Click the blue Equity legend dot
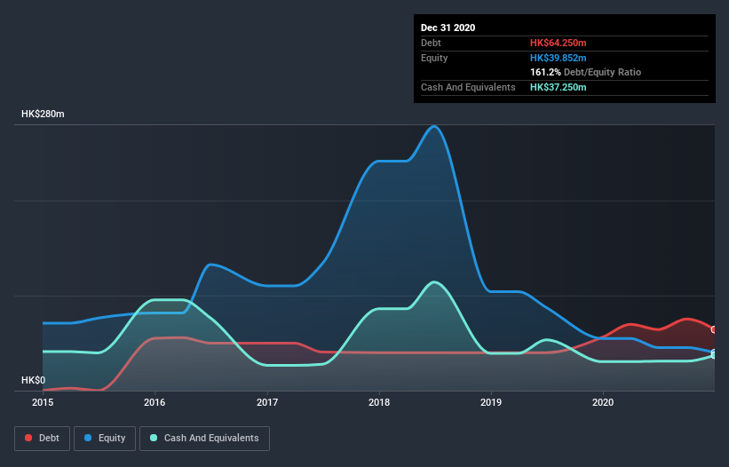The height and width of the screenshot is (467, 729). click(88, 438)
